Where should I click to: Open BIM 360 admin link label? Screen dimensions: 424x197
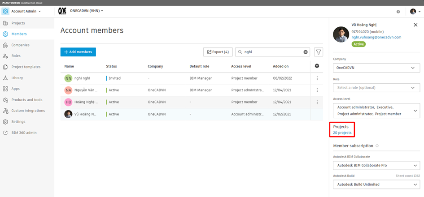[x=24, y=133]
